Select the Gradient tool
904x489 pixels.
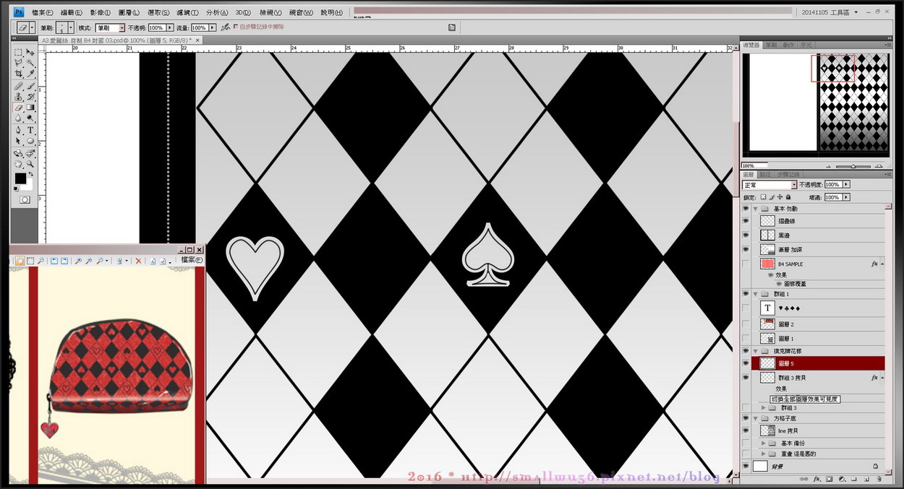click(30, 107)
